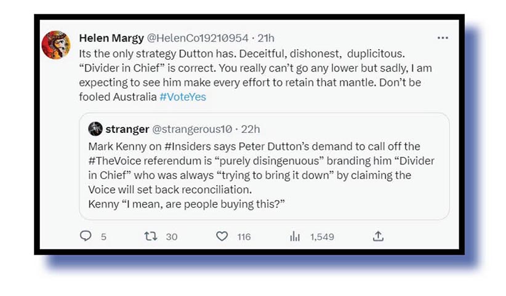Screen dimensions: 506x296
Task: Open stranger's display name in quoted tweet
Action: point(127,129)
